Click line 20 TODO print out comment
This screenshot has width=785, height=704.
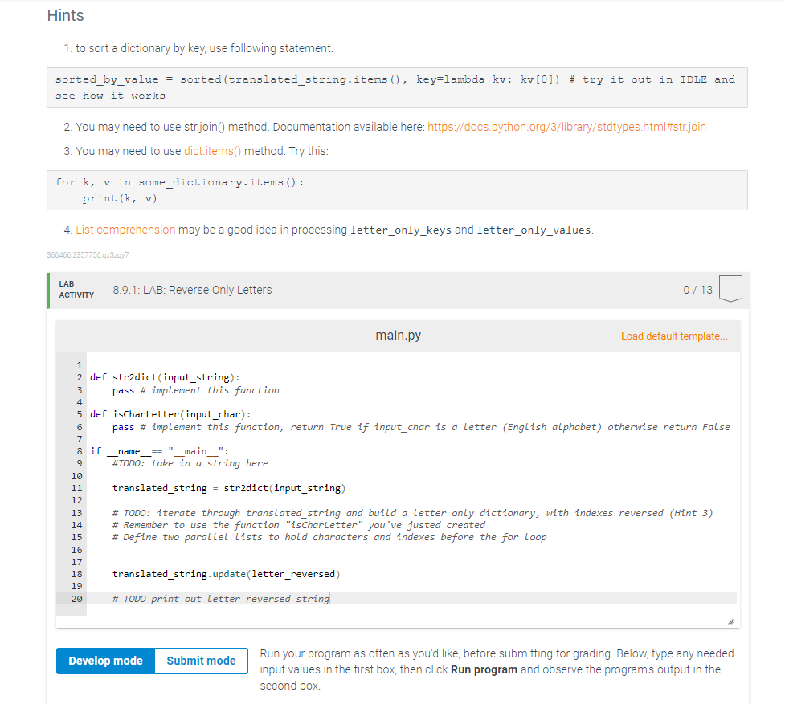click(x=221, y=599)
